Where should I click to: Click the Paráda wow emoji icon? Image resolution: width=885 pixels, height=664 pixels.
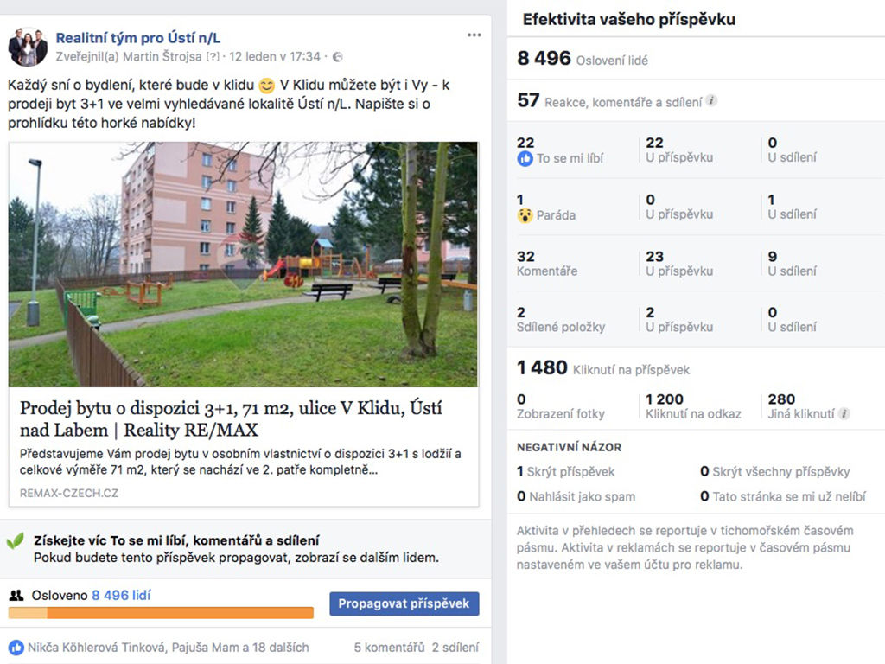(x=525, y=215)
